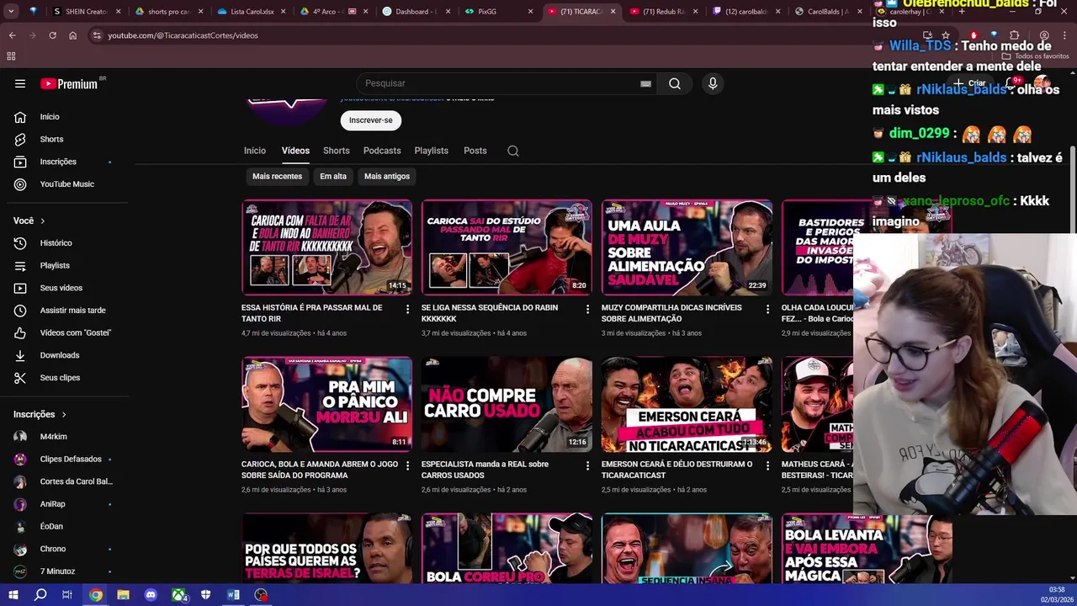
Task: Reload the page with browser refresh icon
Action: pos(52,35)
